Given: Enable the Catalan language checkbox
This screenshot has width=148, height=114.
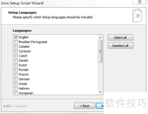Looking at the screenshot, I should coord(16,47).
